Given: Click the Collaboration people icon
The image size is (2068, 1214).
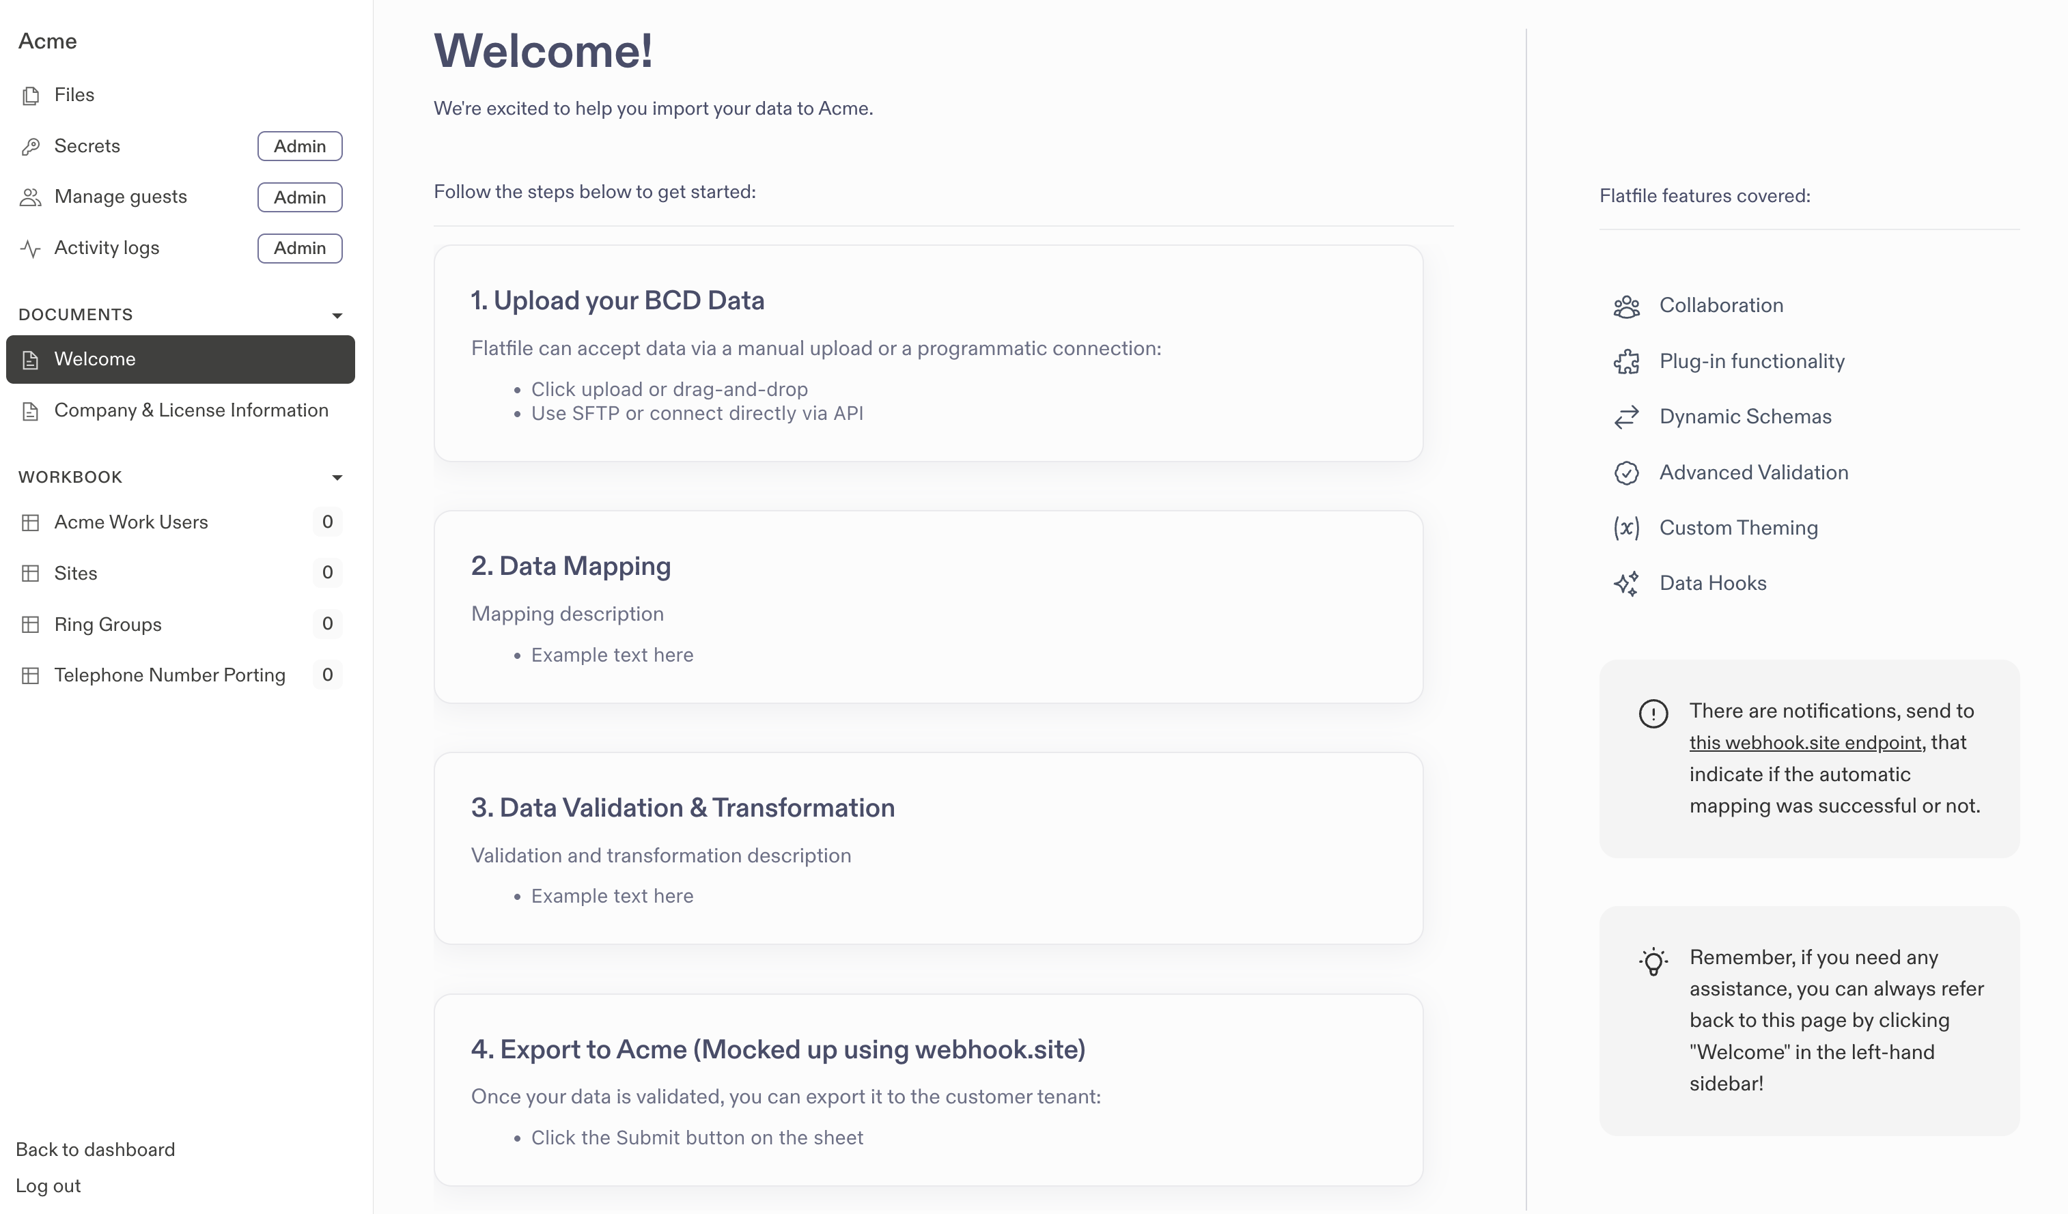Looking at the screenshot, I should coord(1625,306).
